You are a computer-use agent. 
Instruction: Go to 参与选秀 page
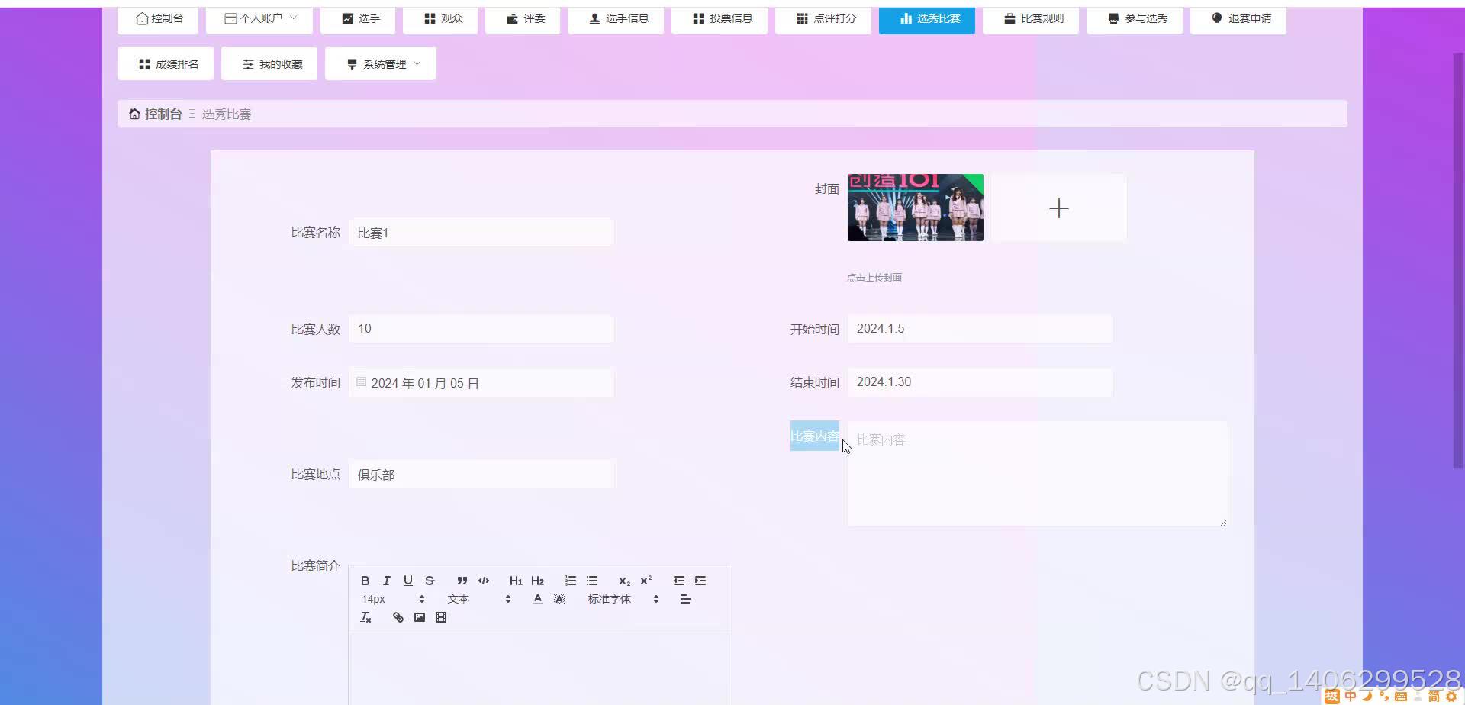tap(1135, 18)
